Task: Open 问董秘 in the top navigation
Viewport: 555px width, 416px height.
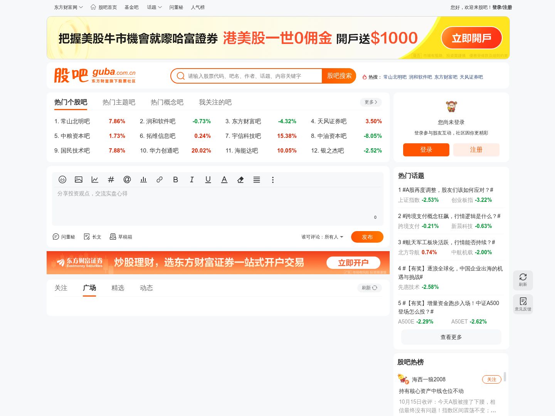Action: click(x=176, y=7)
